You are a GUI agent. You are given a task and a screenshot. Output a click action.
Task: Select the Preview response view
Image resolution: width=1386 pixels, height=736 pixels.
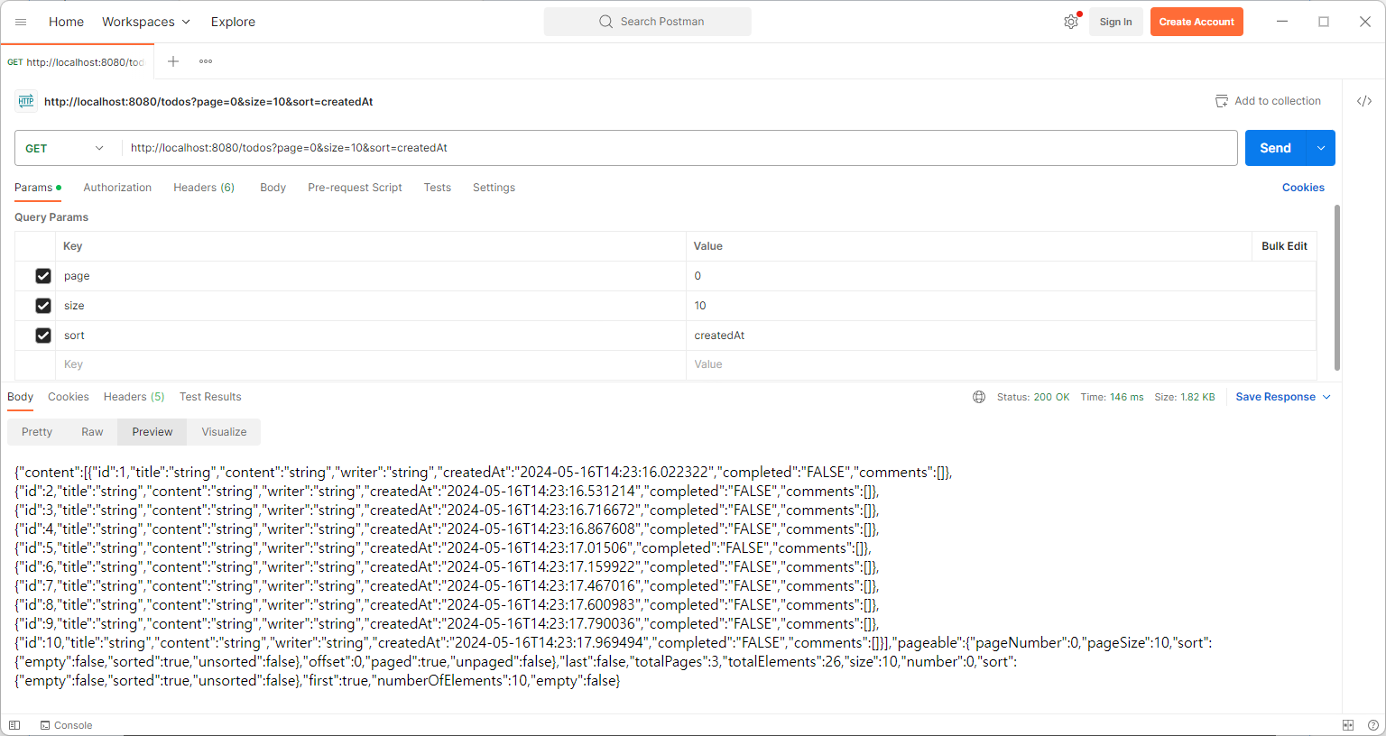coord(152,432)
